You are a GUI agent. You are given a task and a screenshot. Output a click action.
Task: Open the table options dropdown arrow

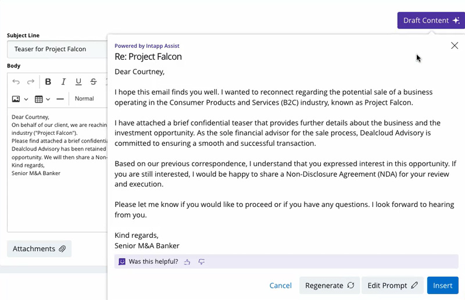[x=48, y=99]
